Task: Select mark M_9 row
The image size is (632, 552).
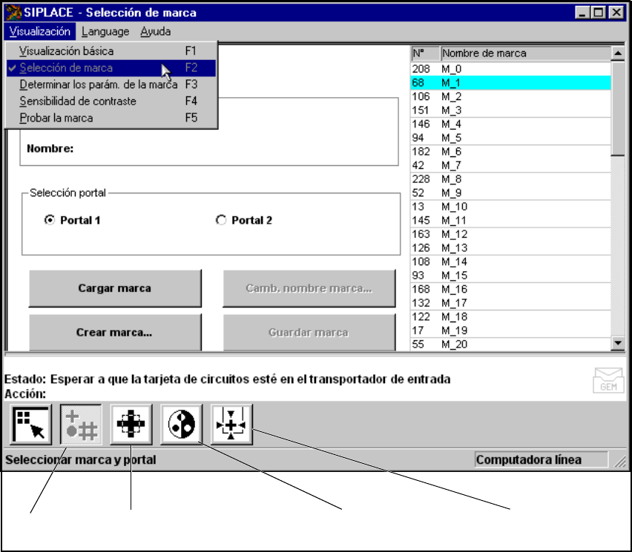Action: coord(510,193)
